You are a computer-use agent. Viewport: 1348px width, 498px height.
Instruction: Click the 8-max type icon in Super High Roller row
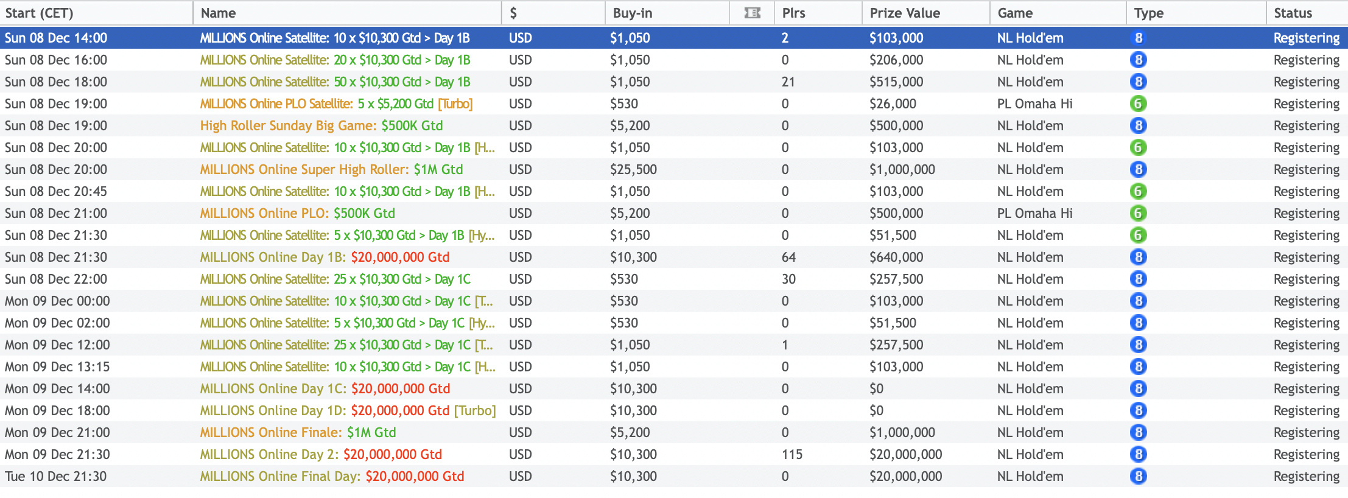(1138, 169)
